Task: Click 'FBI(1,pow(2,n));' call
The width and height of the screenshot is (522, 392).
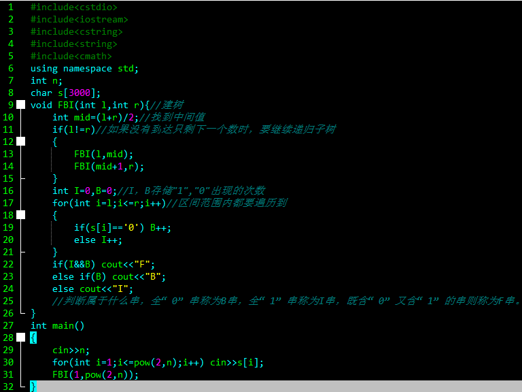Action: 96,375
